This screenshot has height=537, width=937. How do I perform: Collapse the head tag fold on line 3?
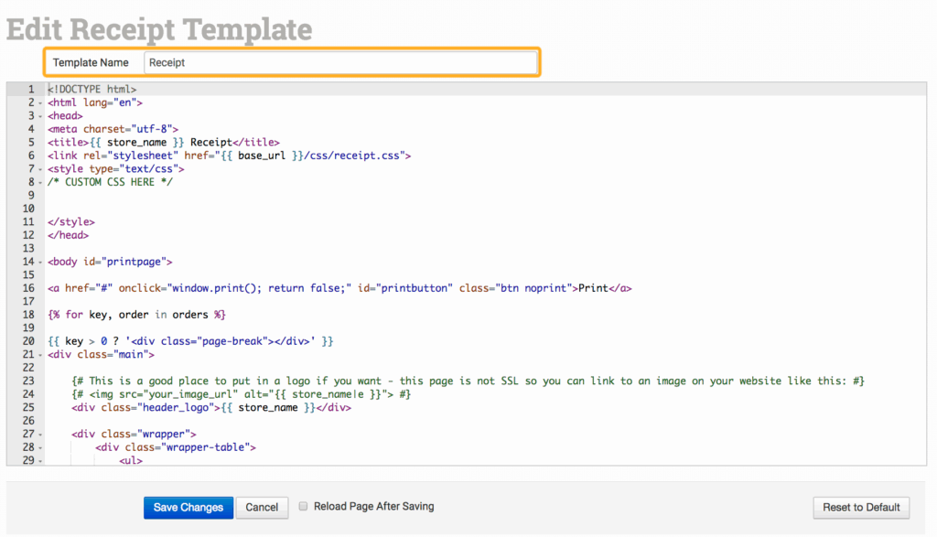click(40, 116)
